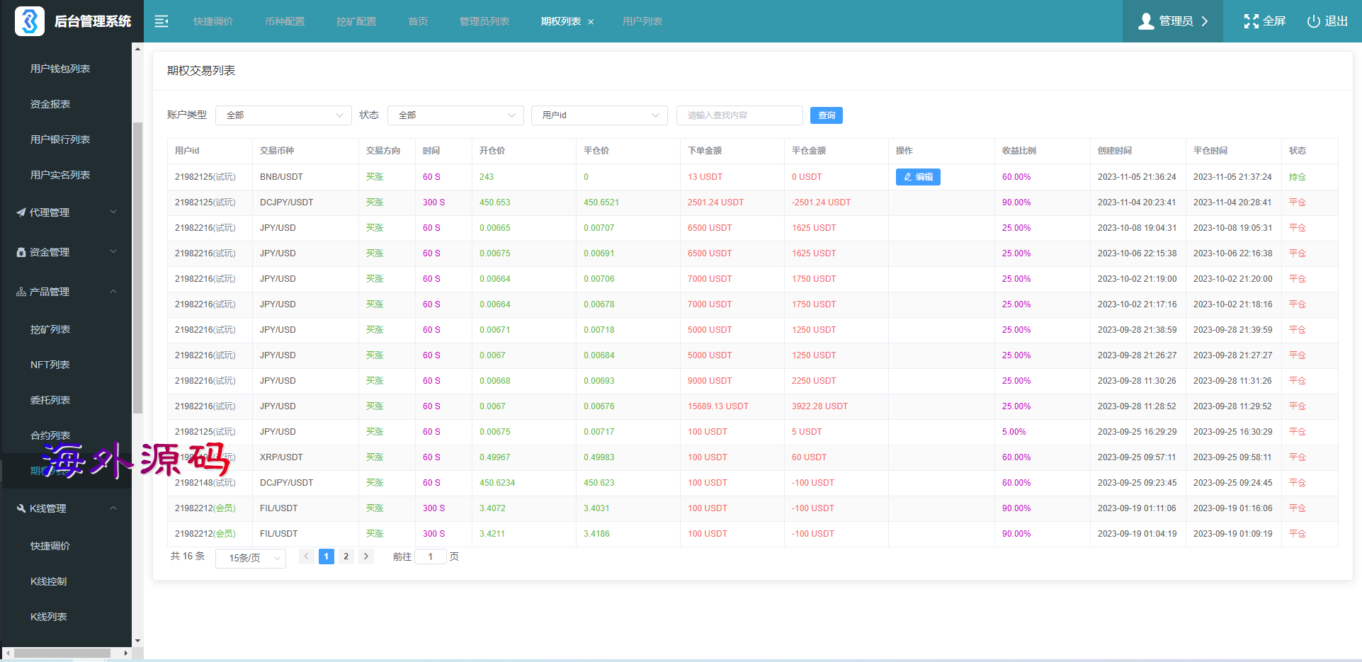1362x662 pixels.
Task: Click the 2501.24 USDT order amount
Action: click(x=716, y=202)
